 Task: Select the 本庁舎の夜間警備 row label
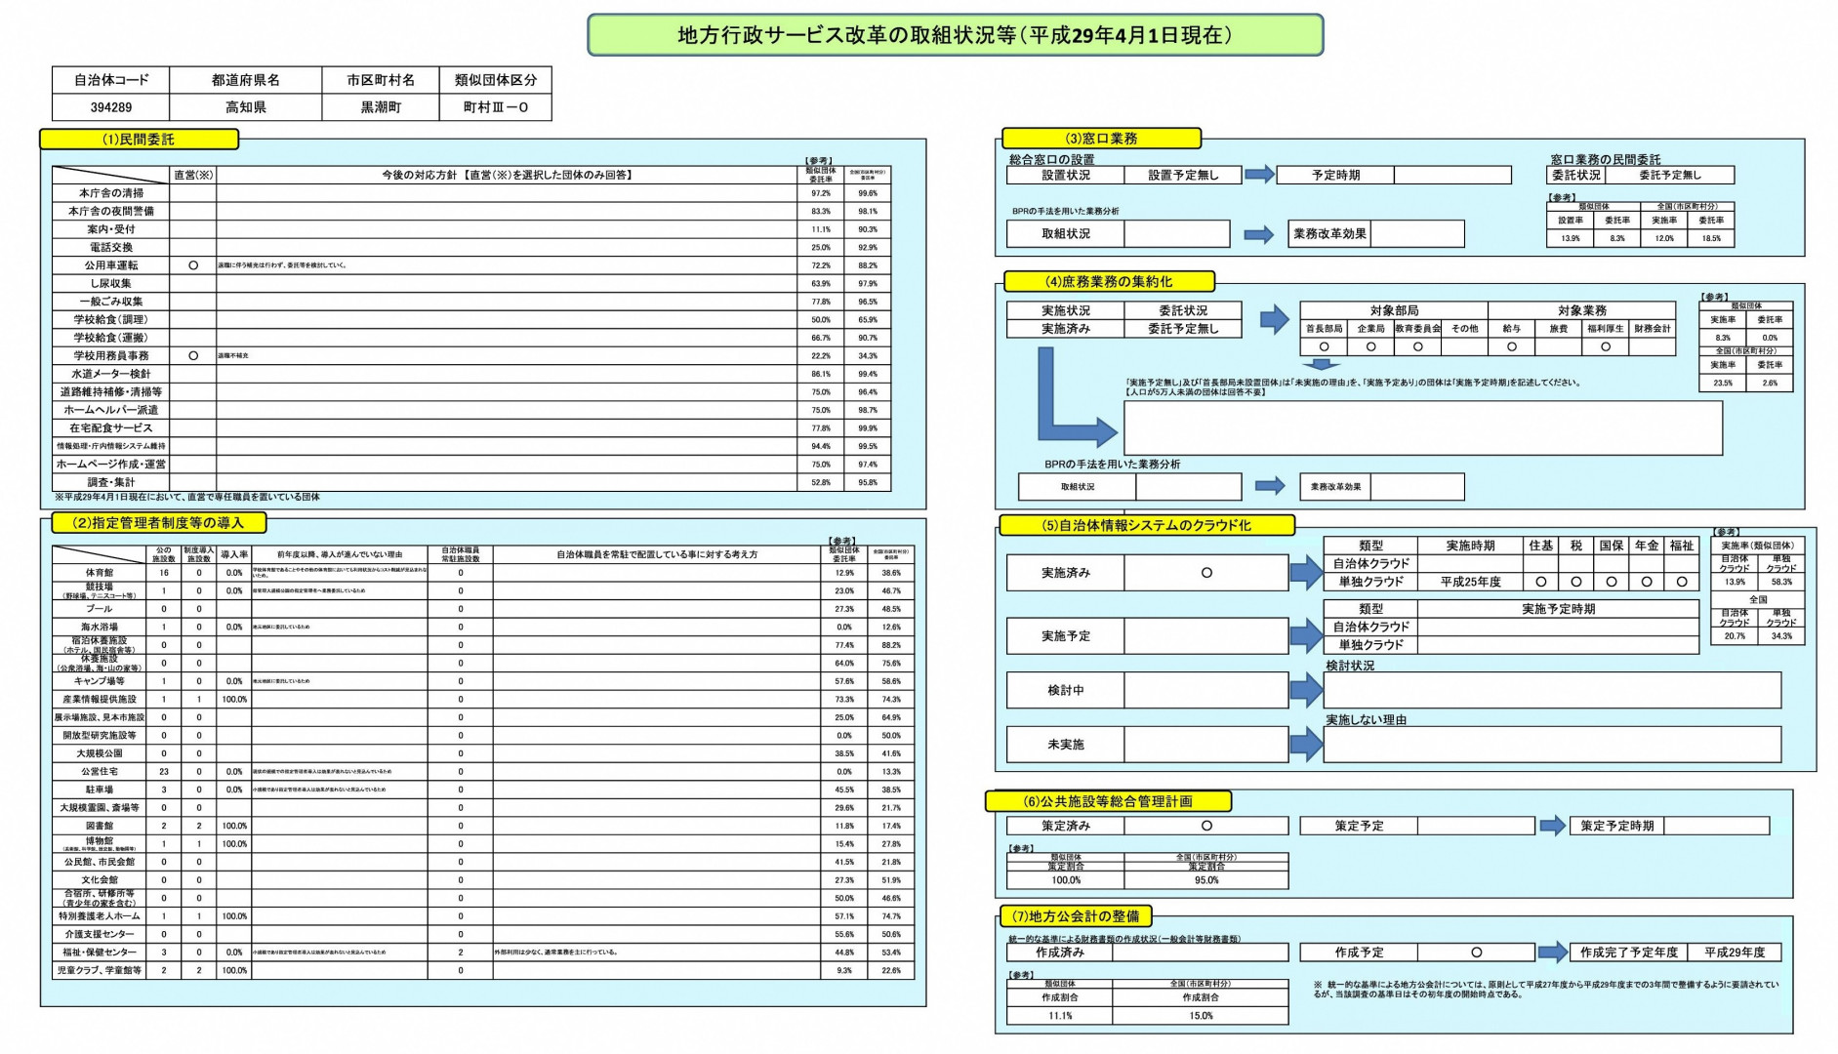point(111,211)
